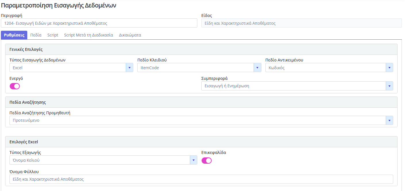The width and height of the screenshot is (405, 191).
Task: Expand the Πεδίο Κλειδιού ItemCode dropdown
Action: click(257, 68)
